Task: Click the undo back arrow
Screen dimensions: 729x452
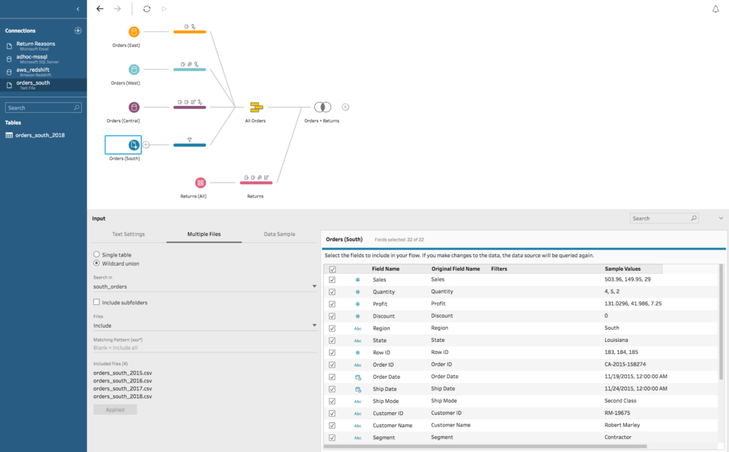Action: coord(100,9)
